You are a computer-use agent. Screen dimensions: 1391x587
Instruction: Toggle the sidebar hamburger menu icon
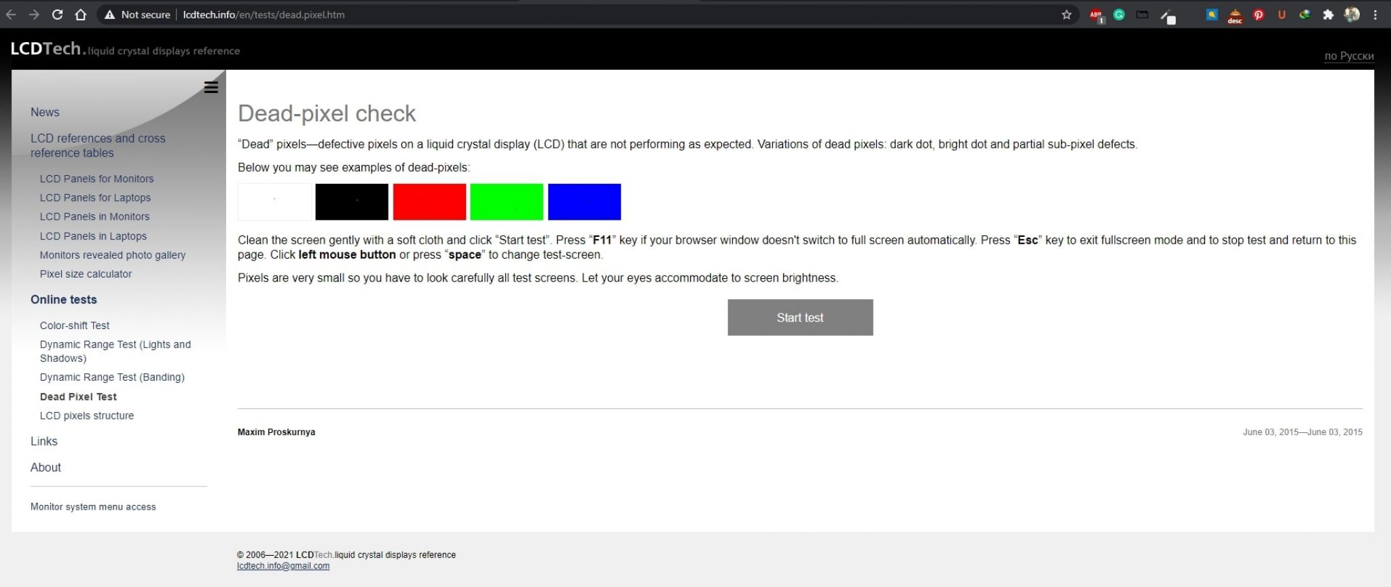tap(211, 87)
